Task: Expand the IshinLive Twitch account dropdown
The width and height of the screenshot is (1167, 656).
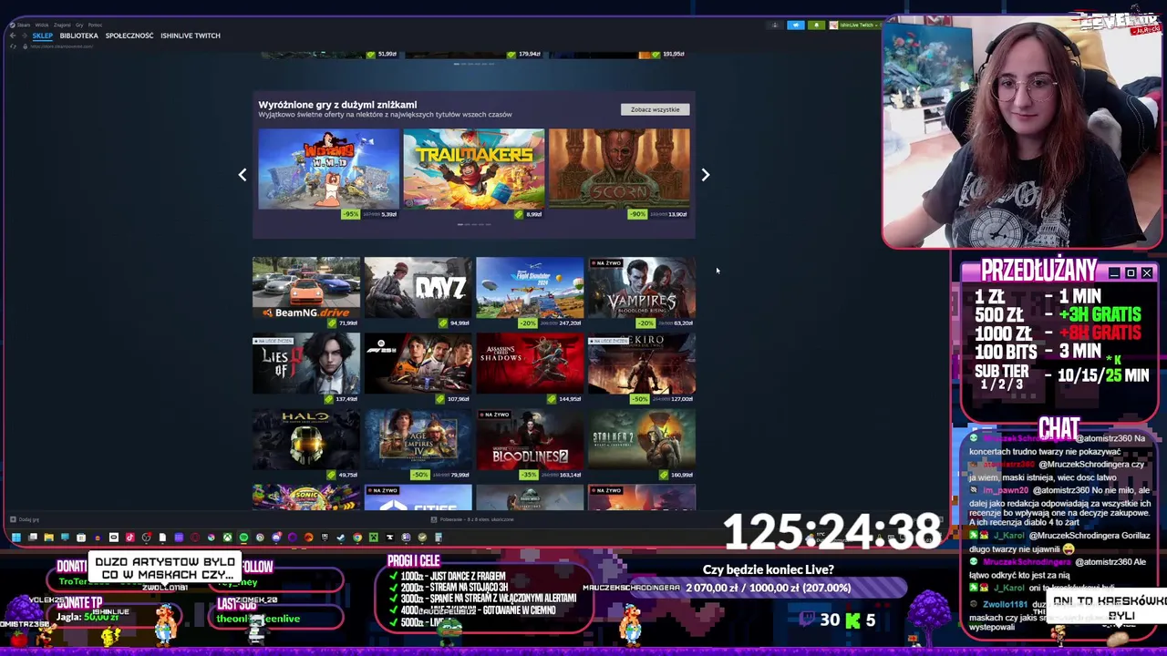Action: click(853, 25)
